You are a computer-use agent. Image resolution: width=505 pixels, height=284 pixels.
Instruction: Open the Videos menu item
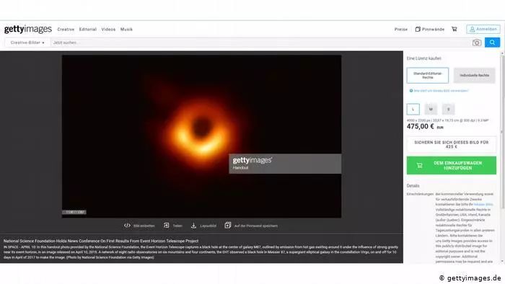pos(108,30)
